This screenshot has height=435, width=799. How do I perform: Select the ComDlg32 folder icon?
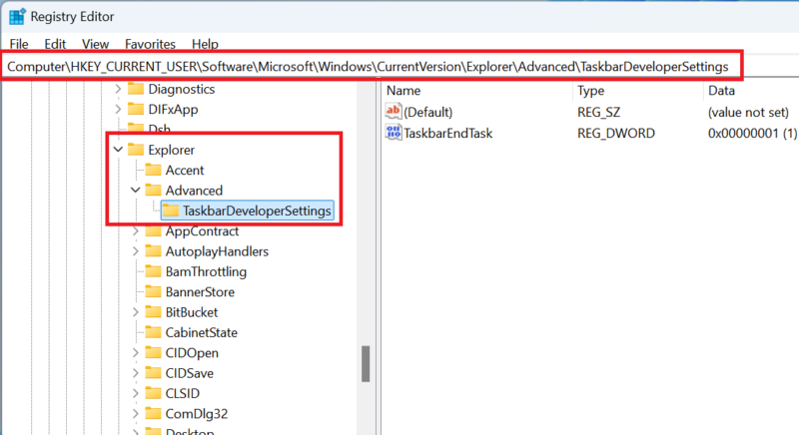coord(153,414)
